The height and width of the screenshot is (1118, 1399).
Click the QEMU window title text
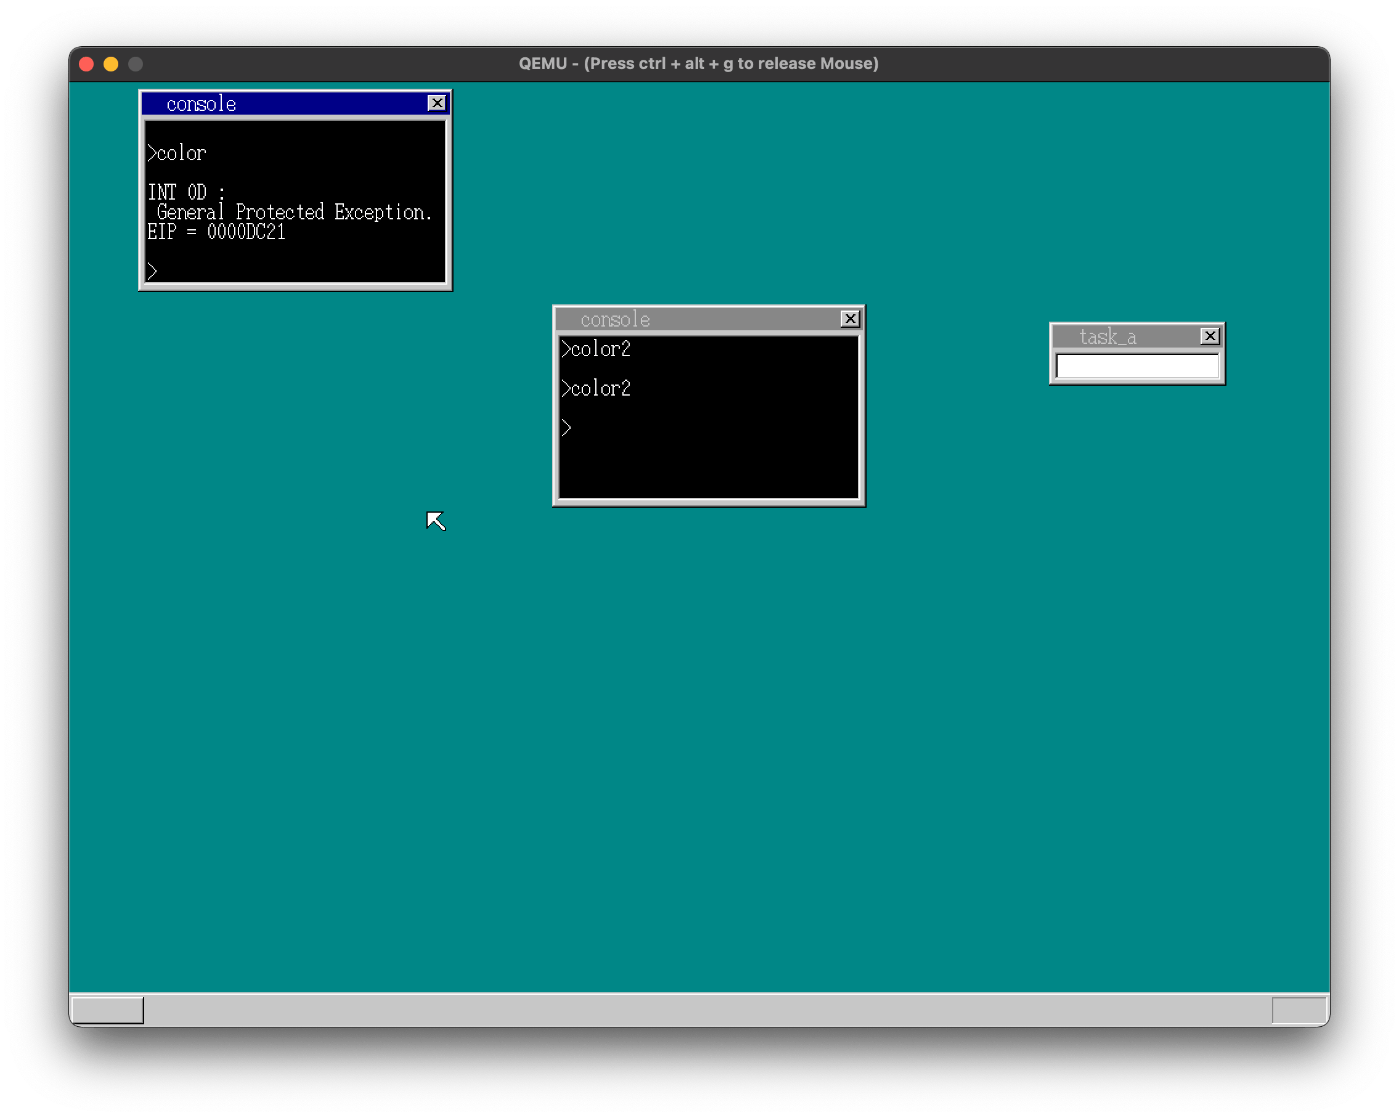(699, 63)
